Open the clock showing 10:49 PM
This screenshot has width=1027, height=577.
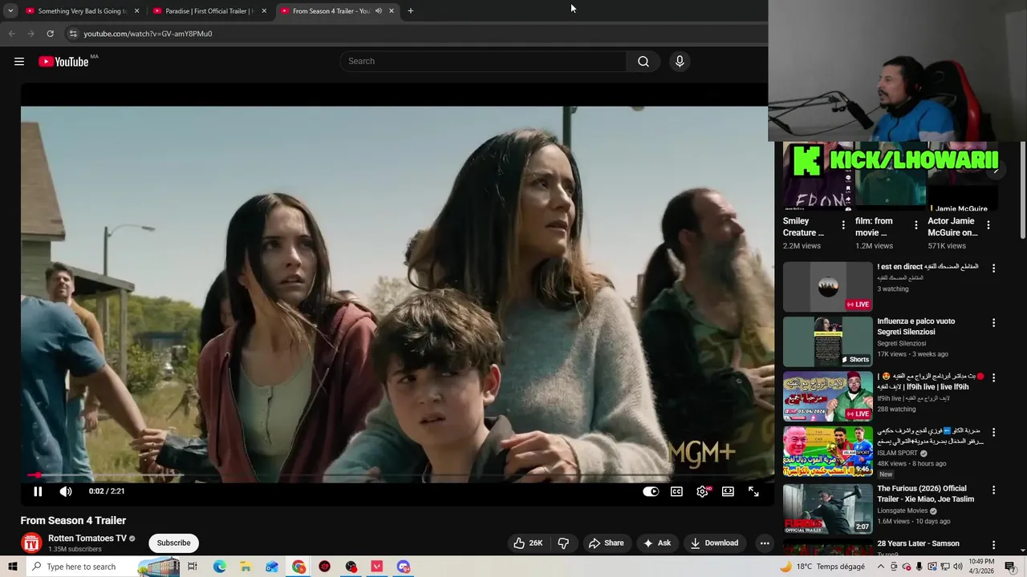pos(981,567)
